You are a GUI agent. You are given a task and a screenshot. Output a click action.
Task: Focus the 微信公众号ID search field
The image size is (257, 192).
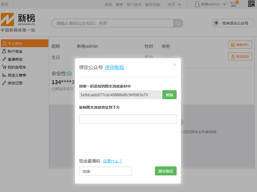click(112, 23)
